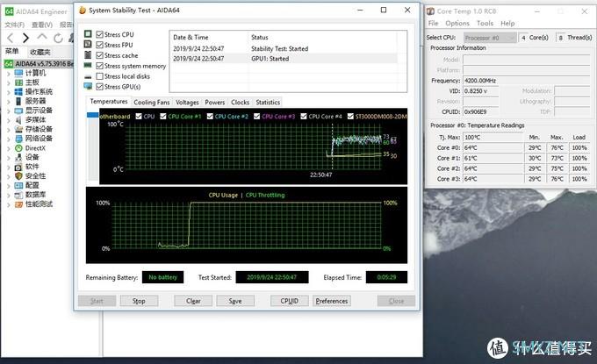
Task: Expand the 操作系统 tree node
Action: pos(9,92)
